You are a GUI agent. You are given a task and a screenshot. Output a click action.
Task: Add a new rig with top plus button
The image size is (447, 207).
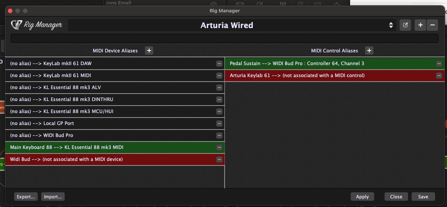(x=420, y=25)
